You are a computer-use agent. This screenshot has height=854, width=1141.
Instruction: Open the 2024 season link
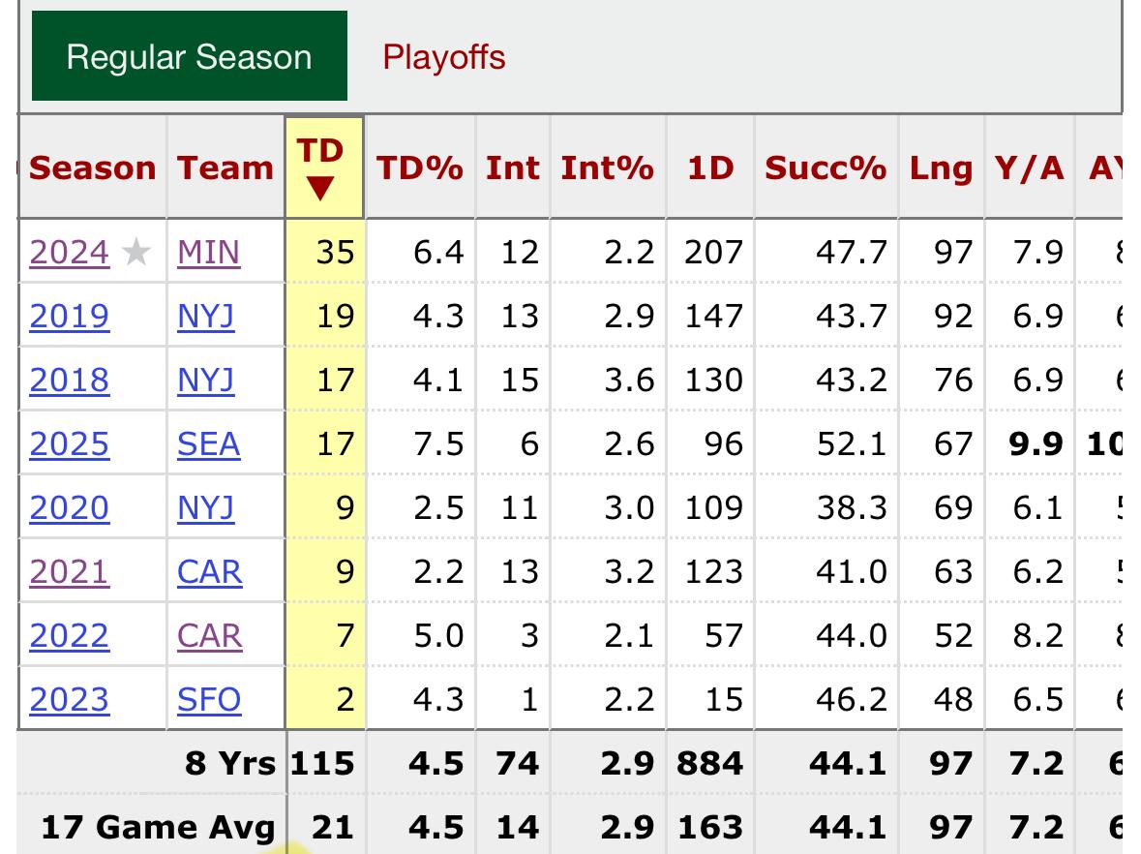click(70, 253)
